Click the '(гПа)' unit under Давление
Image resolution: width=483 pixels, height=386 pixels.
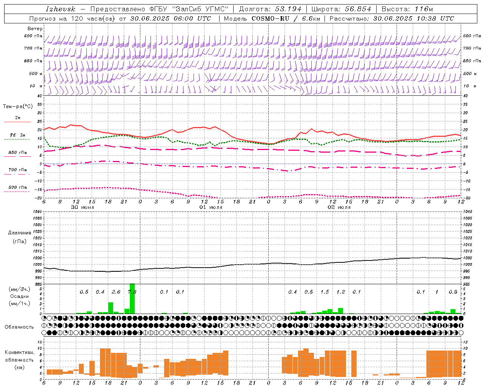point(20,241)
